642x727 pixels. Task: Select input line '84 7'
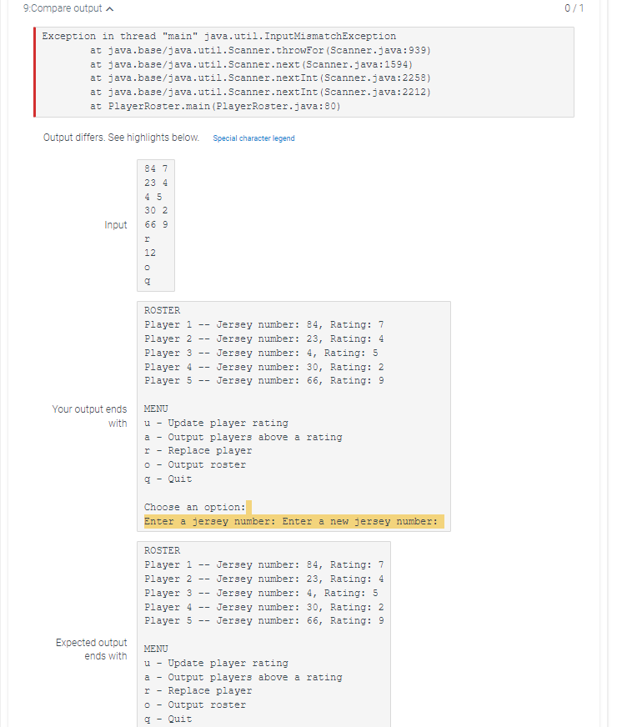pyautogui.click(x=156, y=168)
